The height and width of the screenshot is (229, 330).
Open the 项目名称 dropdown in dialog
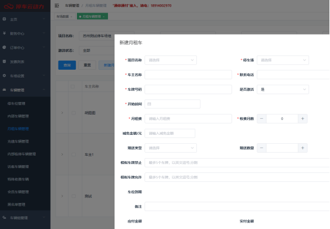point(171,60)
